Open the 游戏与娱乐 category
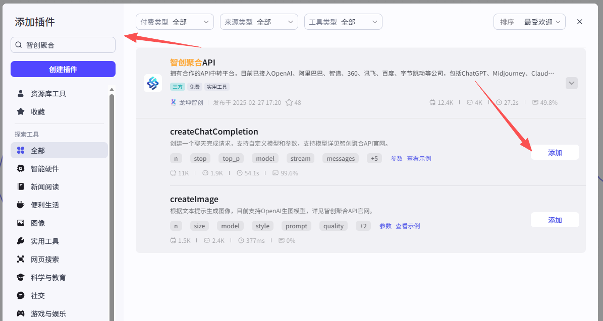Viewport: 603px width, 321px height. click(20, 313)
